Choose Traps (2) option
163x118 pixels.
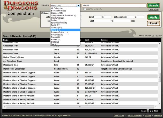pos(55,44)
